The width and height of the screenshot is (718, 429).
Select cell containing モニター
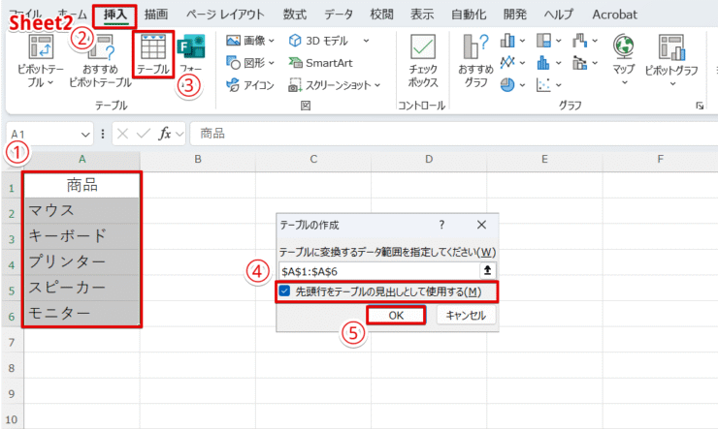(x=82, y=313)
